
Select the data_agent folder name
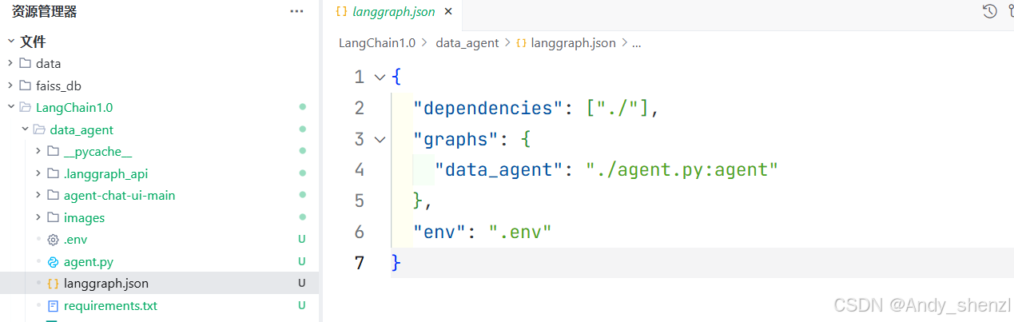82,129
